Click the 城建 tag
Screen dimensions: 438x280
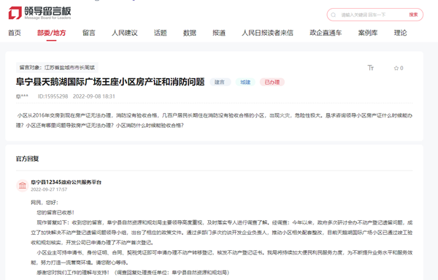click(245, 82)
